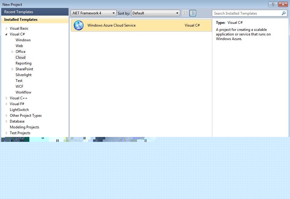
Task: Expand the Database node
Action: point(6,121)
